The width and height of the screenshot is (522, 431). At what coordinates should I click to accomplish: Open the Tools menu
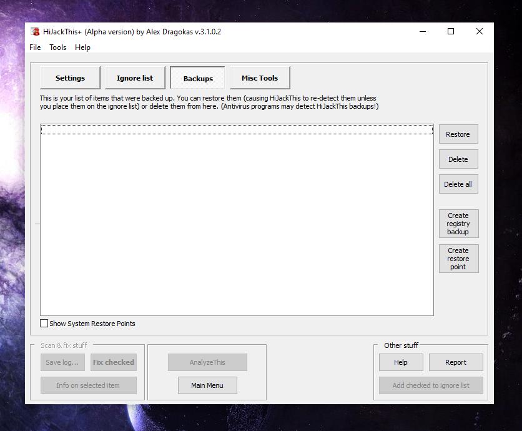57,47
